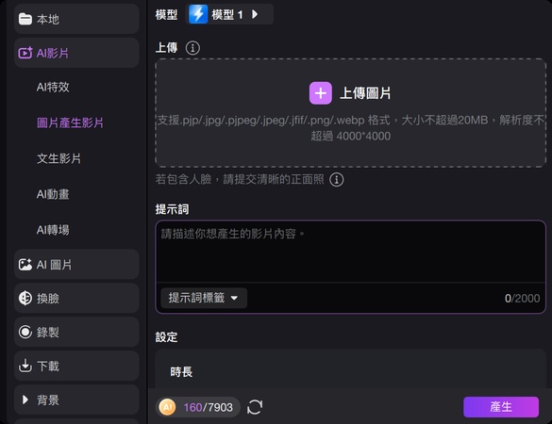This screenshot has height=424, width=552.
Task: Open the 模型 1 model selector
Action: point(229,14)
